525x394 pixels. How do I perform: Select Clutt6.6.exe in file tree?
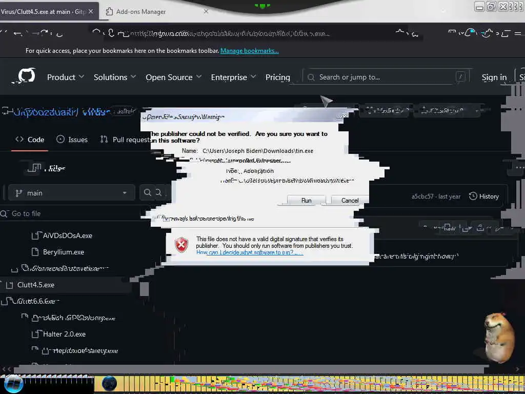click(x=33, y=301)
